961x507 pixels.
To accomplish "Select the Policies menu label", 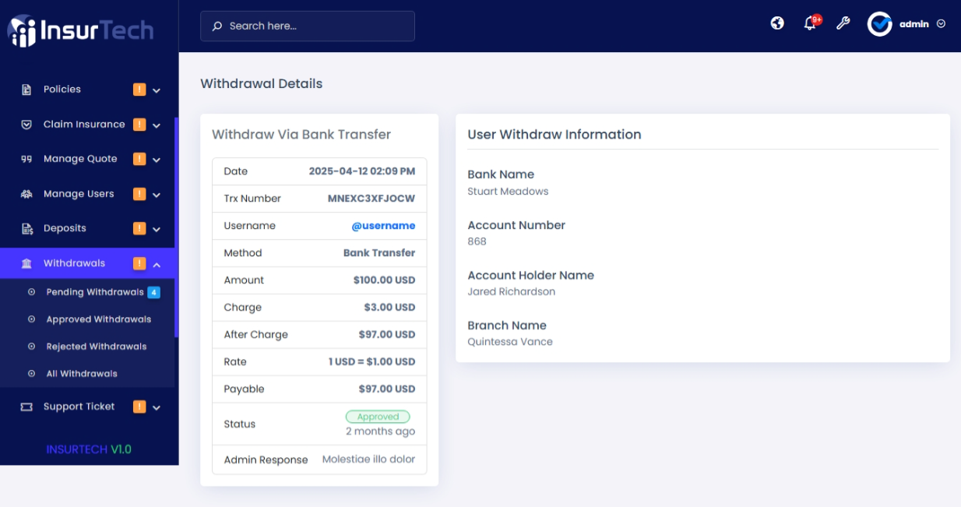I will click(62, 90).
